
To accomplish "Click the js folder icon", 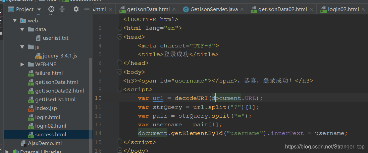I will click(x=31, y=47).
